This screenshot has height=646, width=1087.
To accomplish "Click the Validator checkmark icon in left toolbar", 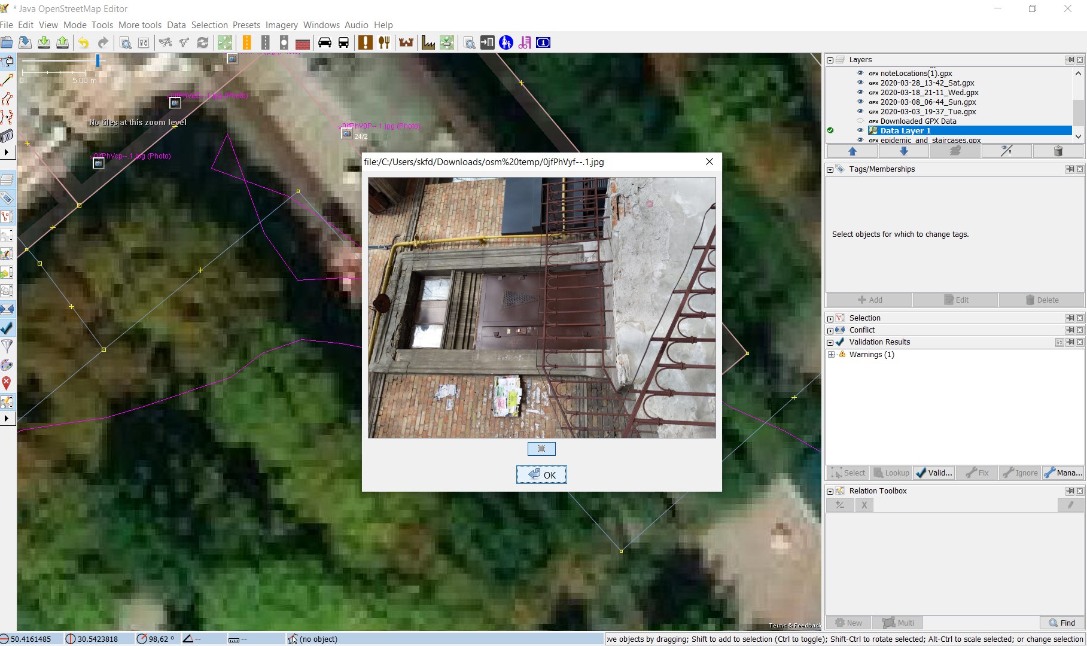I will 7,328.
